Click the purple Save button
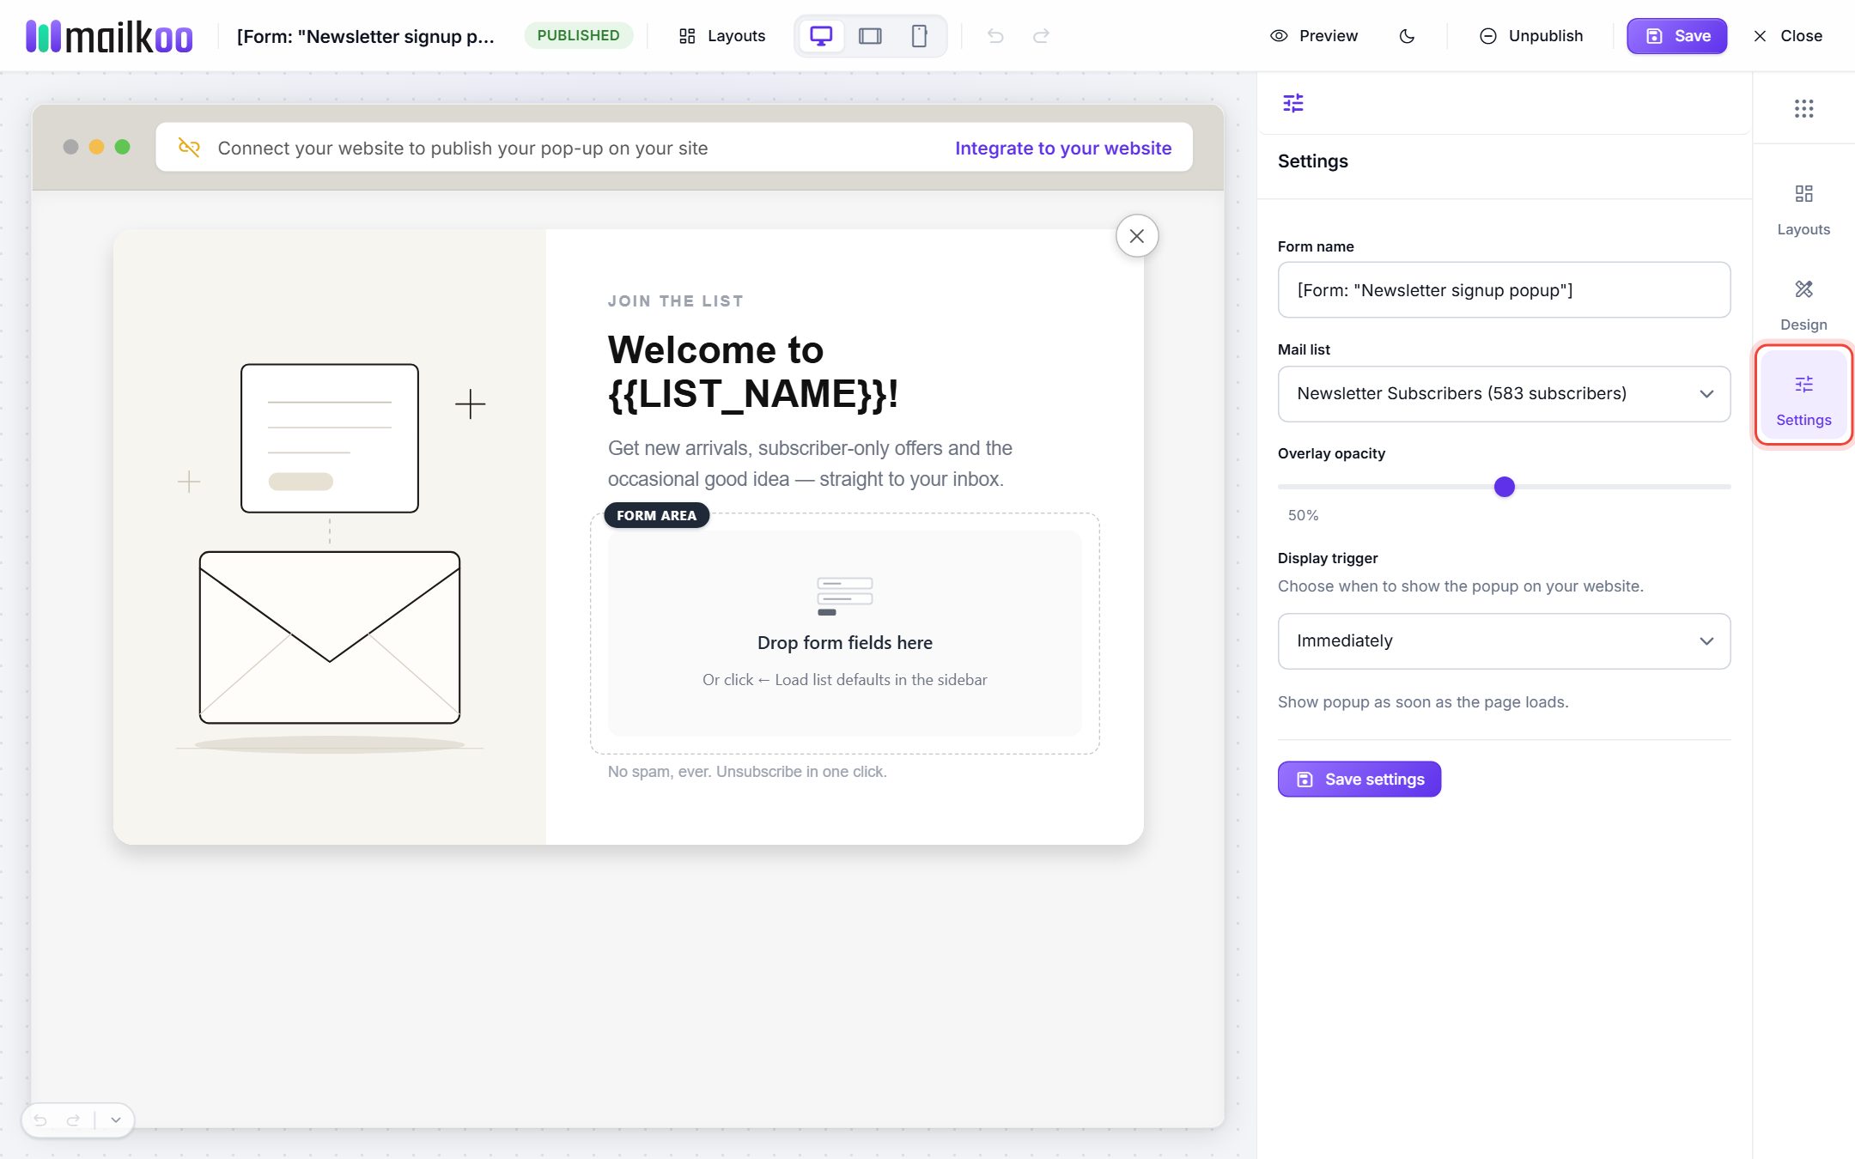The height and width of the screenshot is (1159, 1855). (1676, 36)
